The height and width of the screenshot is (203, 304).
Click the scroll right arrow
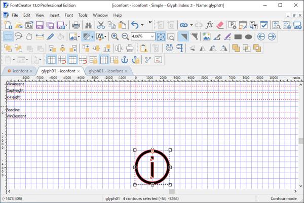click(295, 191)
